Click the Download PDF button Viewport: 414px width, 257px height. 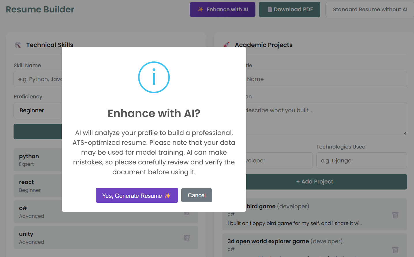click(289, 10)
